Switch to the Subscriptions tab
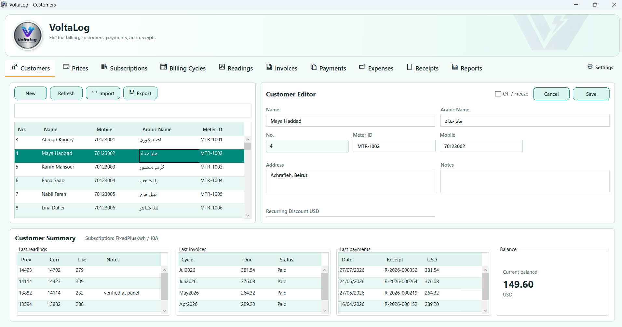The height and width of the screenshot is (327, 622). coord(124,68)
